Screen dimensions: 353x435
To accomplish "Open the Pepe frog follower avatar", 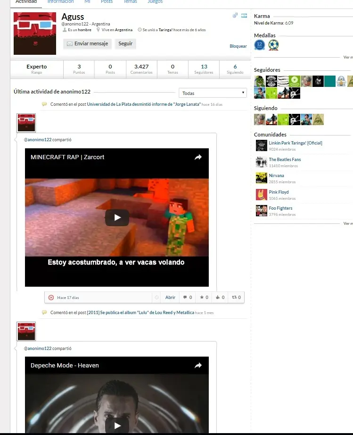I will click(260, 81).
